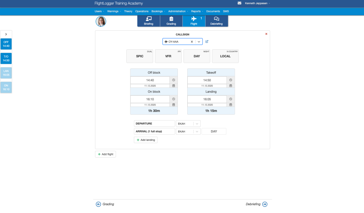Switch to the Briefing tab
Screen dimensions: 364x213
(149, 21)
